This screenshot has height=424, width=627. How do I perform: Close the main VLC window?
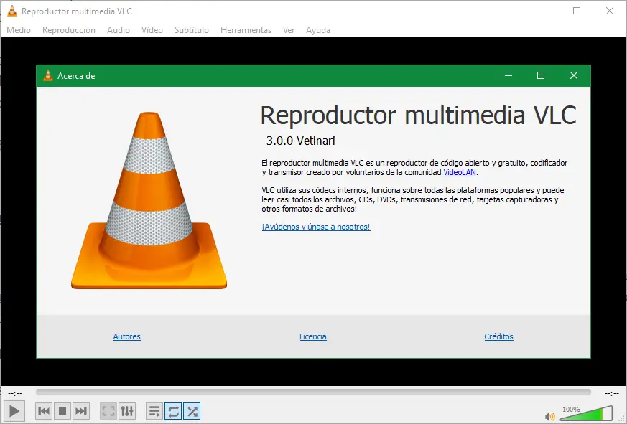point(610,11)
